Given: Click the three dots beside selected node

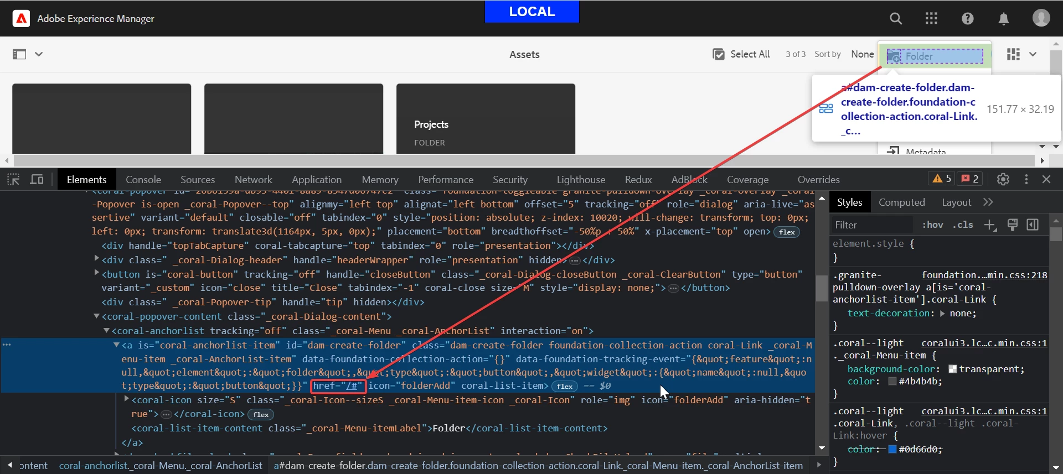Looking at the screenshot, I should tap(7, 345).
